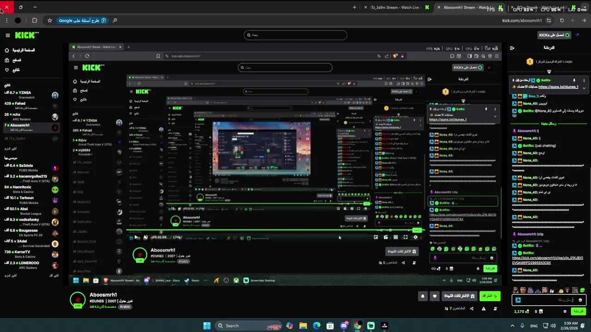Image resolution: width=591 pixels, height=332 pixels.
Task: Open Browse in the Kick sidebar
Action: [13, 60]
